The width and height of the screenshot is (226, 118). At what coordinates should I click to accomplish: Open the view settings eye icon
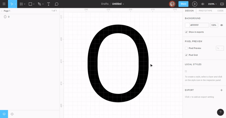click(x=203, y=4)
